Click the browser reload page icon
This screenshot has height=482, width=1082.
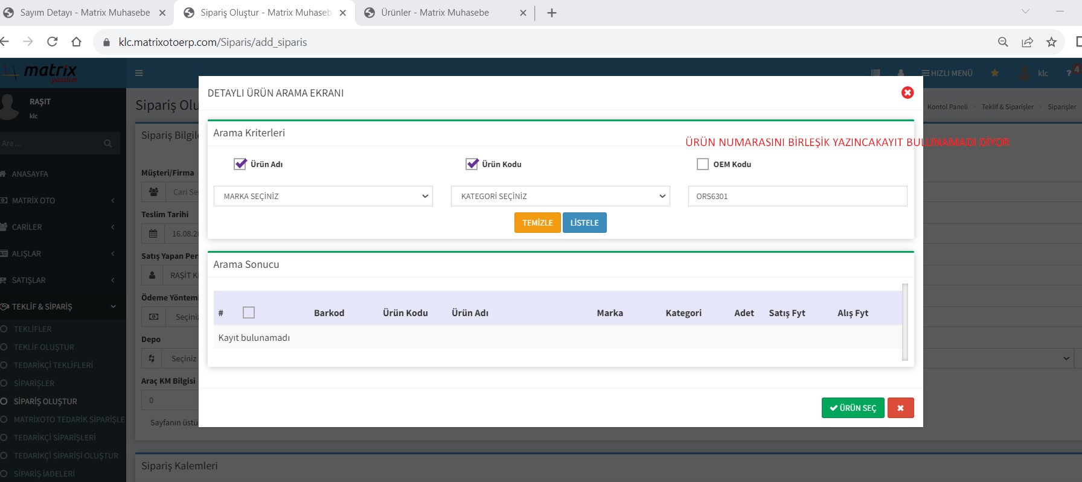[53, 42]
